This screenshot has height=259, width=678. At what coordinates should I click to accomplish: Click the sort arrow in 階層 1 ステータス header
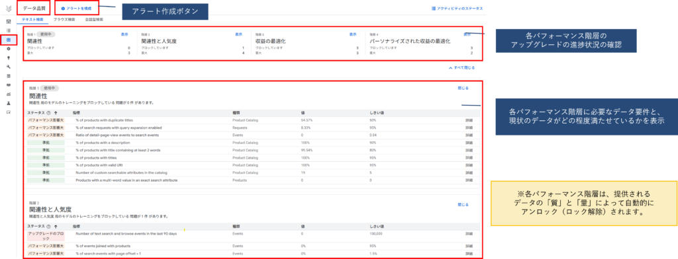pos(56,113)
